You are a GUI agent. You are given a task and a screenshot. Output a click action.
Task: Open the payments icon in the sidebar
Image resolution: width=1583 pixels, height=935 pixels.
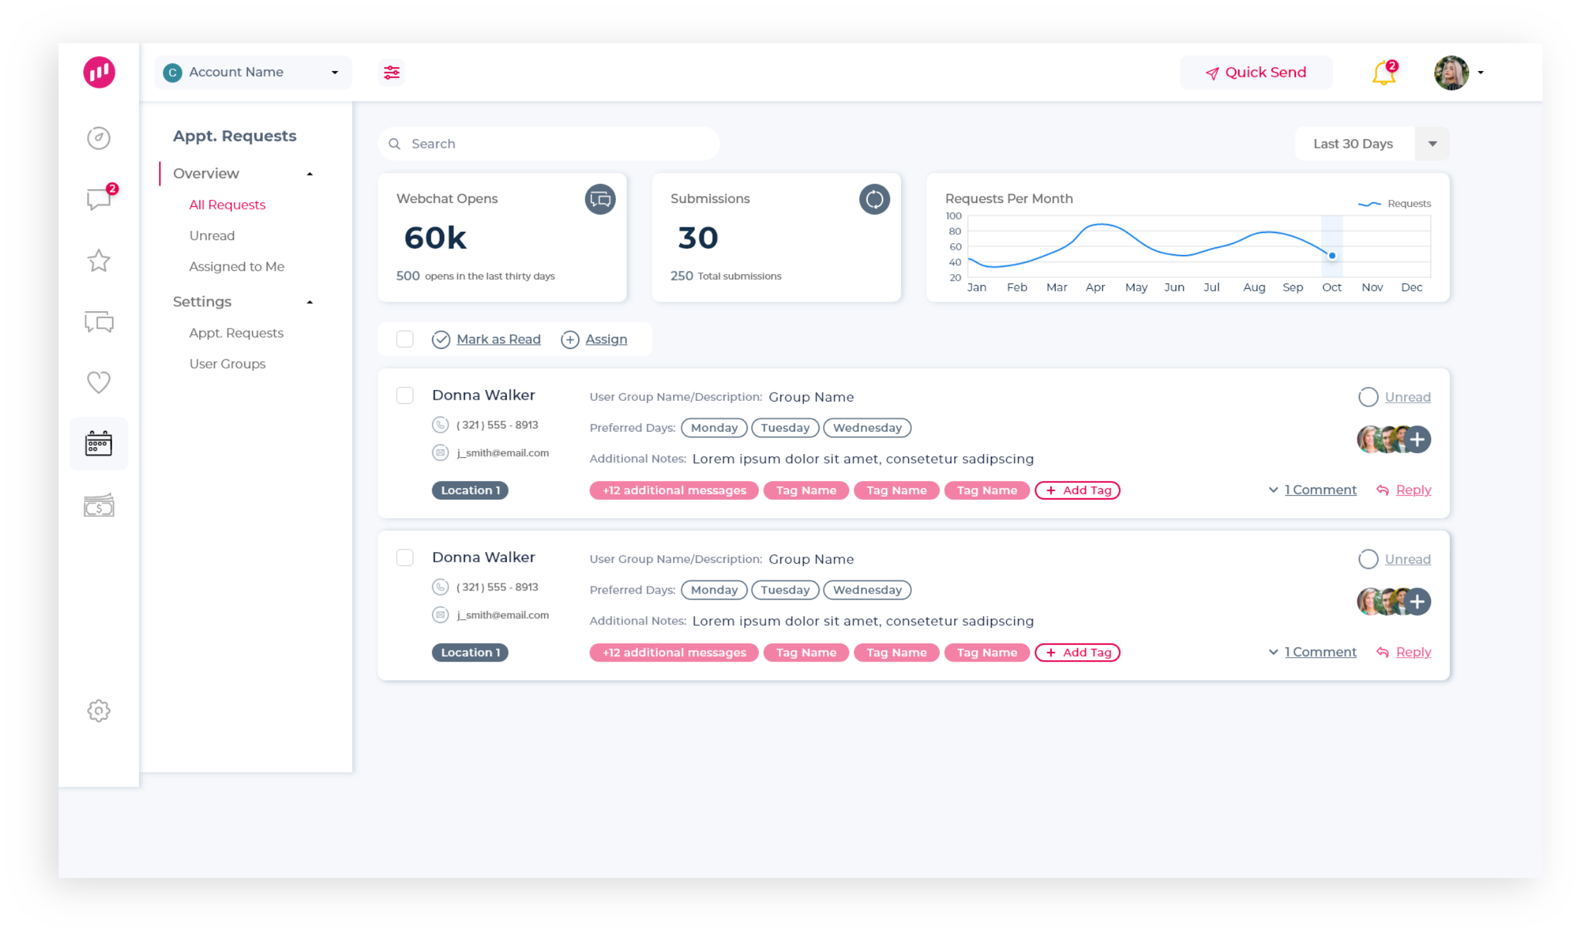click(98, 505)
